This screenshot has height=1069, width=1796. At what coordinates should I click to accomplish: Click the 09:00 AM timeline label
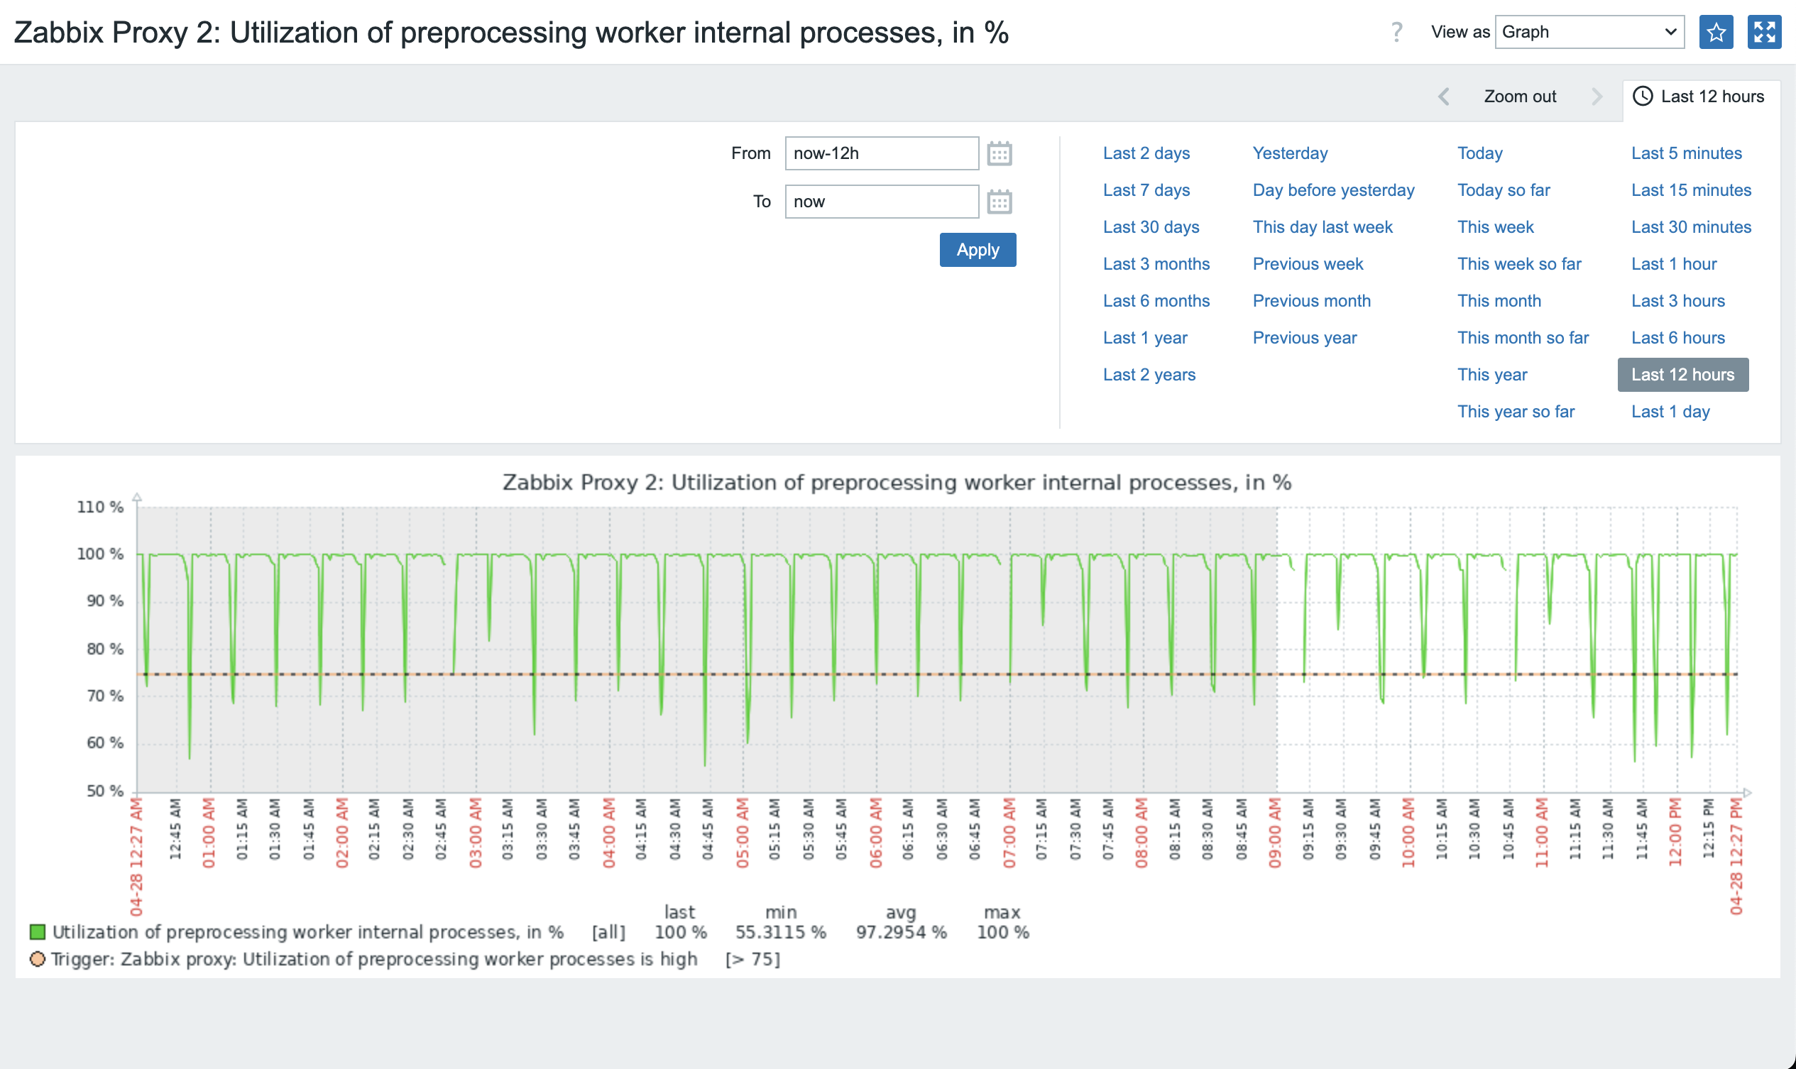[1274, 833]
